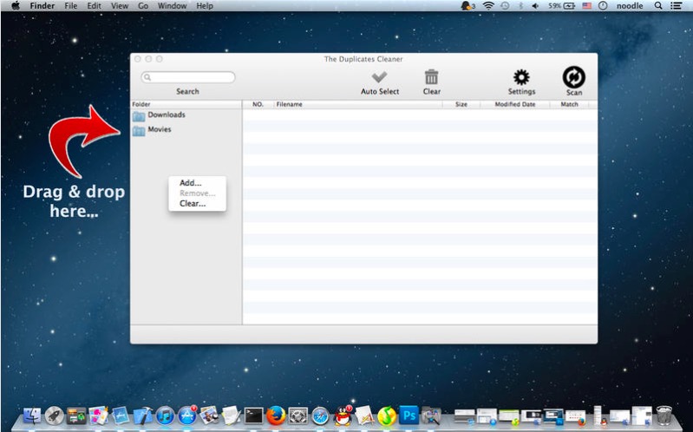Click the Clear trash icon in toolbar
Viewport: 693px width, 432px height.
coord(431,77)
